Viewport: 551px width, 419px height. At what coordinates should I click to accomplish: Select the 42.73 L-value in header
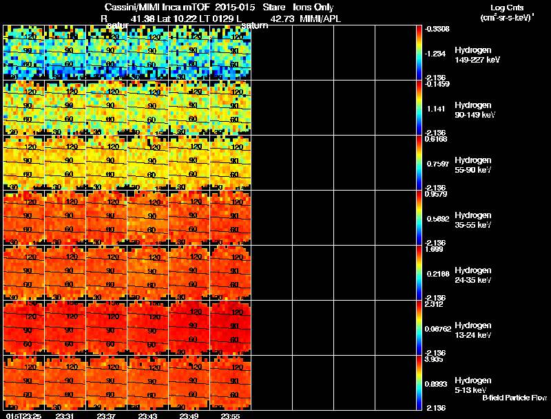pos(282,19)
